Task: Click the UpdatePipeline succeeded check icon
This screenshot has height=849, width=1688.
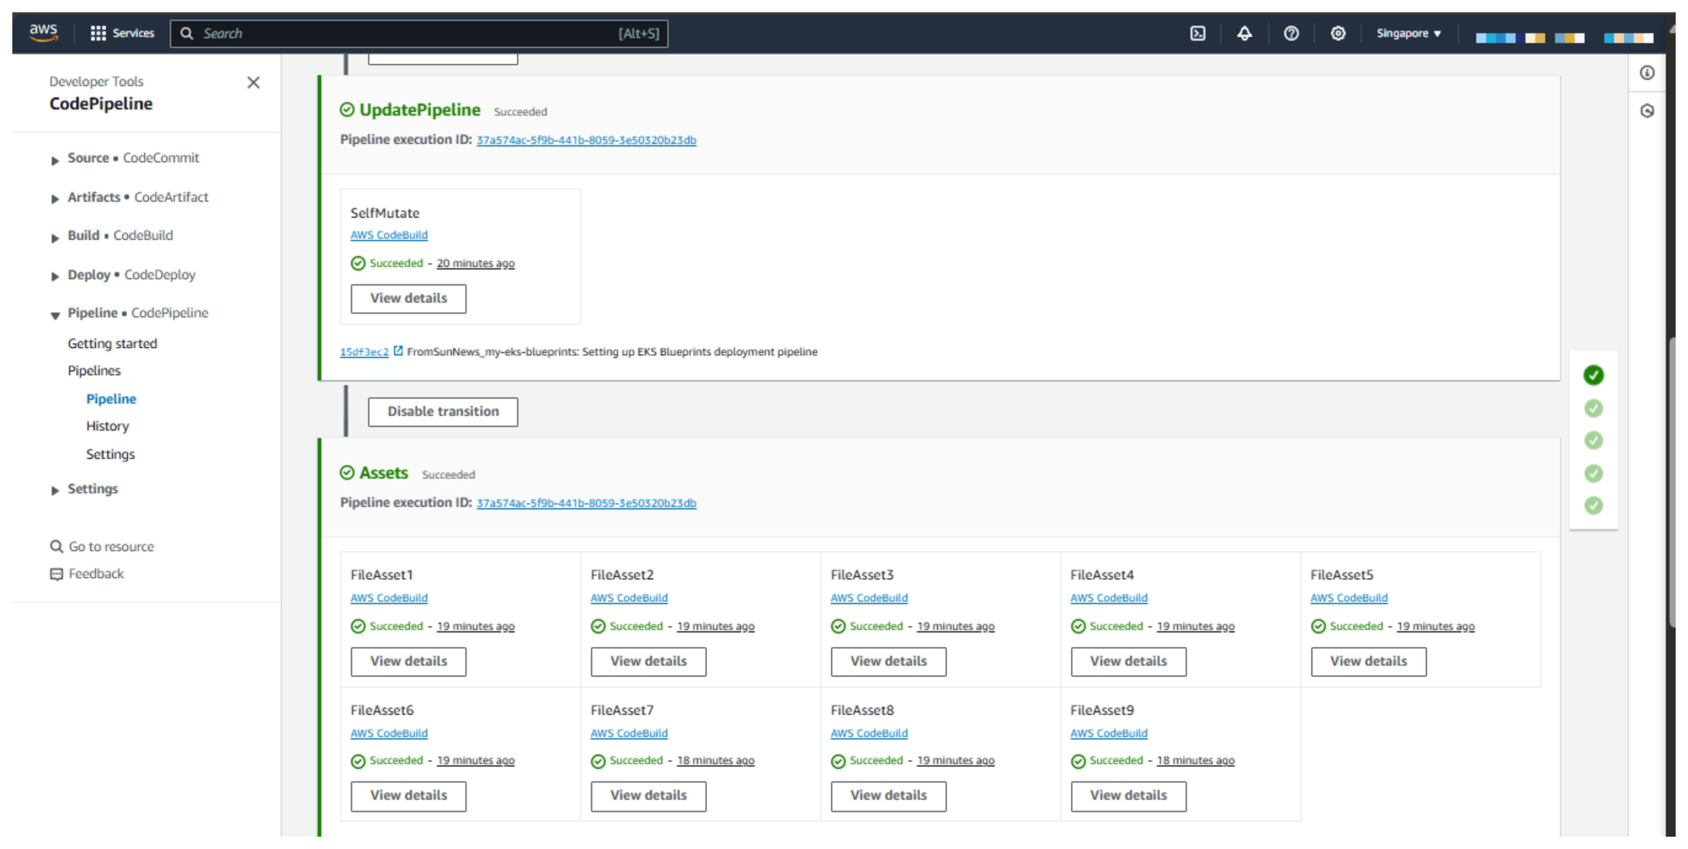Action: tap(347, 110)
